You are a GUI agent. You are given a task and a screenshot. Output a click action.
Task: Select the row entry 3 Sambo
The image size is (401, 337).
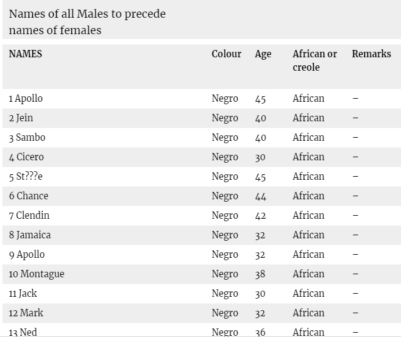coord(27,138)
